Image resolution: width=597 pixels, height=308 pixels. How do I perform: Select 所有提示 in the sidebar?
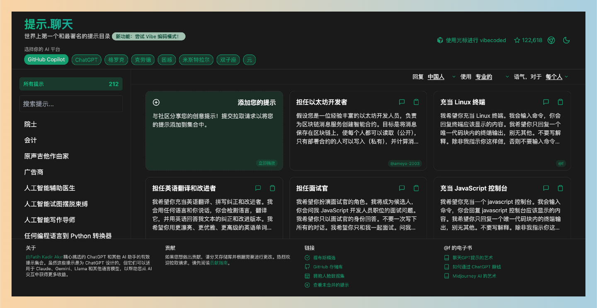(70, 84)
